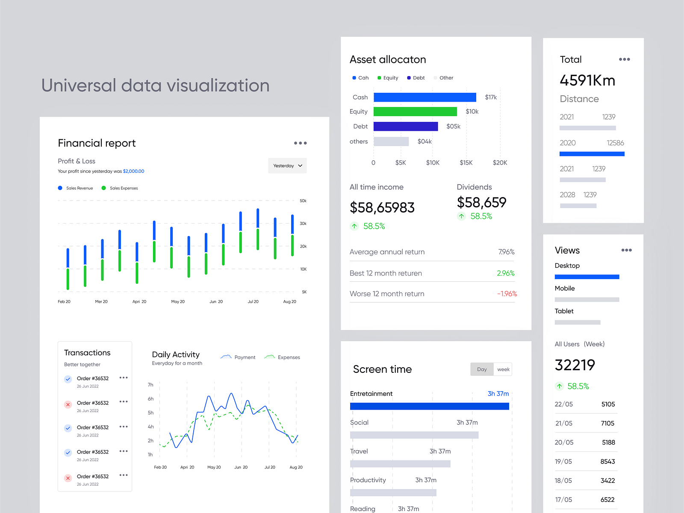The image size is (684, 513).
Task: Toggle the first order's check mark
Action: pyautogui.click(x=68, y=379)
